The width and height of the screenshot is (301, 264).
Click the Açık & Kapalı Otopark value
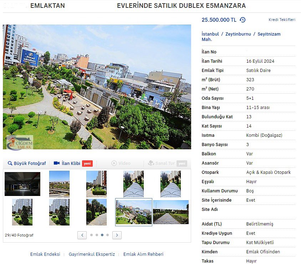pyautogui.click(x=268, y=172)
